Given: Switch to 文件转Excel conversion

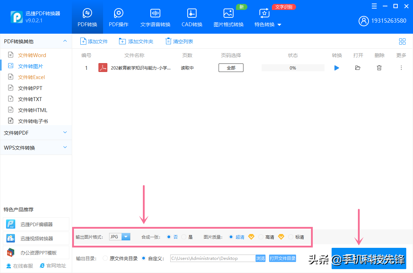Looking at the screenshot, I should click(32, 77).
